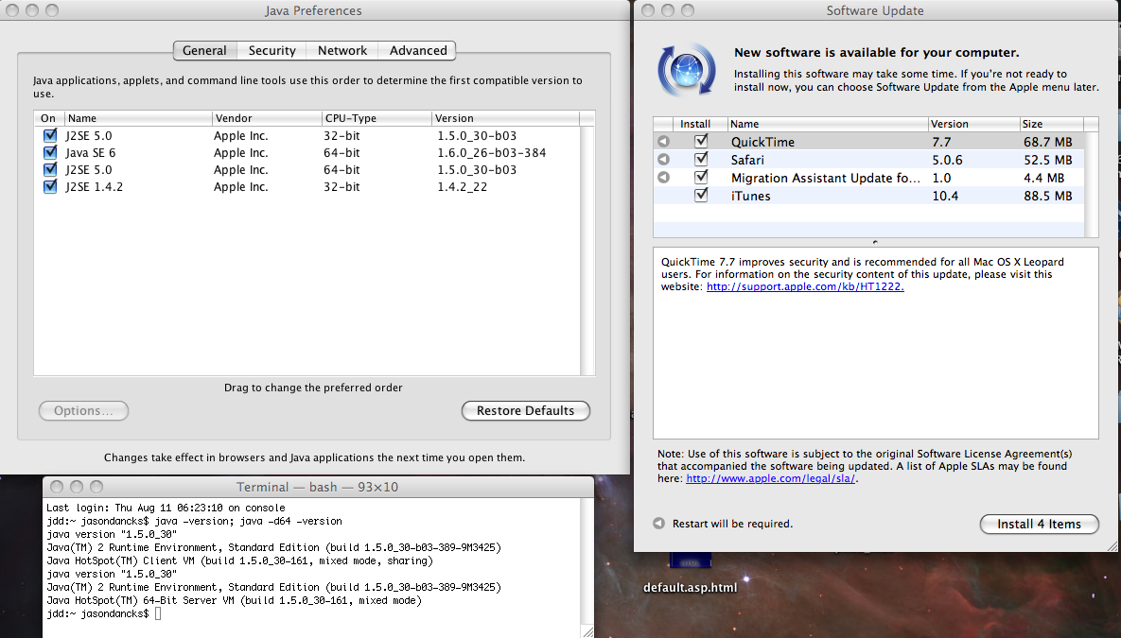Click 'Last login' line in Terminal

(166, 508)
